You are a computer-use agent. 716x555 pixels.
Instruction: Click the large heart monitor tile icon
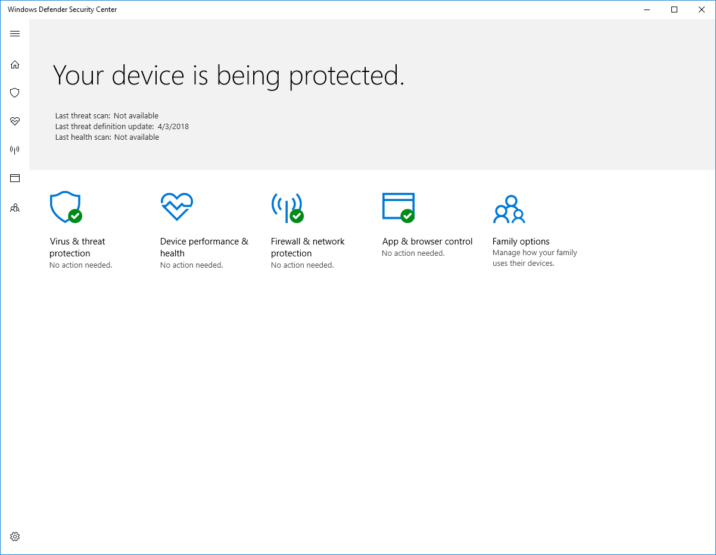coord(176,207)
